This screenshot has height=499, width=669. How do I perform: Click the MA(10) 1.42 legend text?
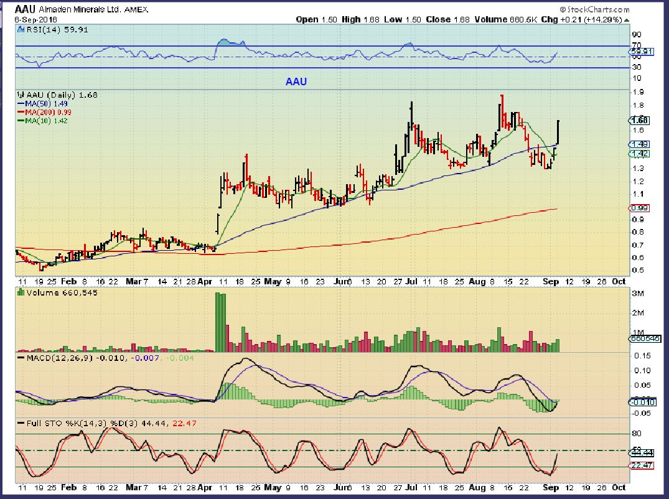pos(46,121)
